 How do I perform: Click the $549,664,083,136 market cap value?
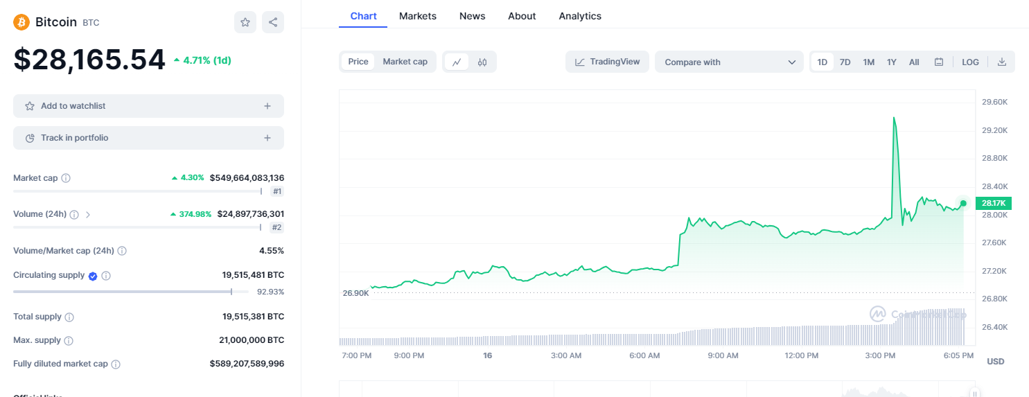pos(247,178)
